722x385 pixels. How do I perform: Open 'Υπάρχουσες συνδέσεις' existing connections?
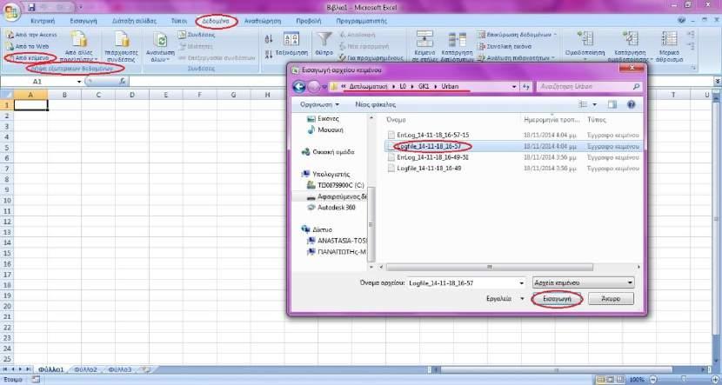[120, 48]
